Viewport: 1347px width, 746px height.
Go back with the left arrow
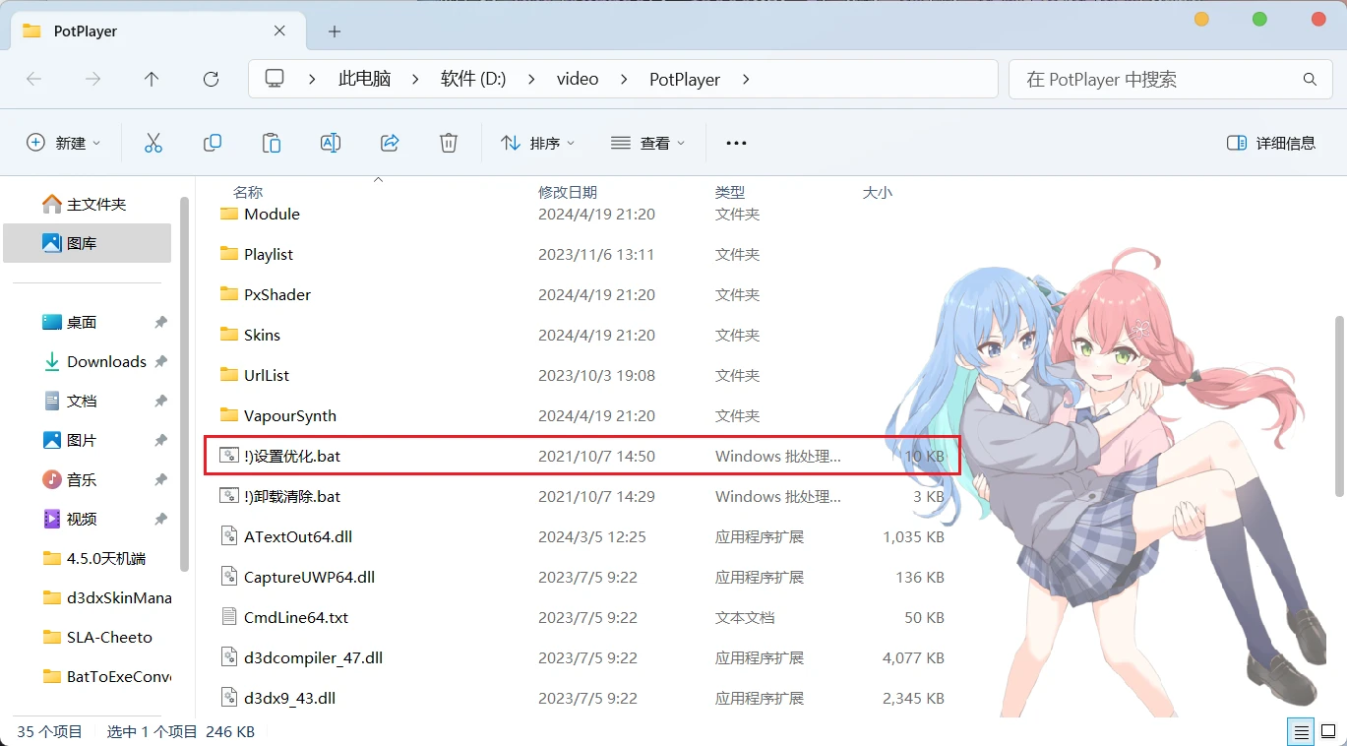point(33,79)
